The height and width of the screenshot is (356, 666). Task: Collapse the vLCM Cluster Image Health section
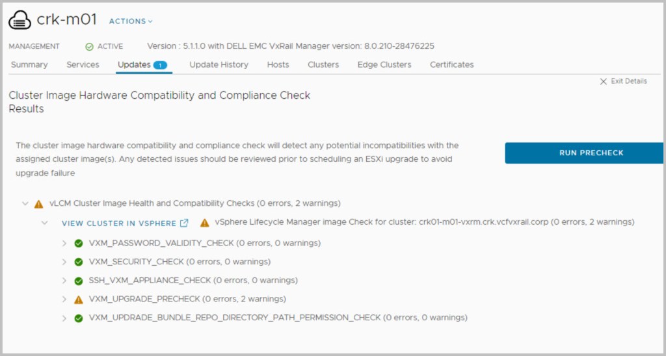coord(25,203)
